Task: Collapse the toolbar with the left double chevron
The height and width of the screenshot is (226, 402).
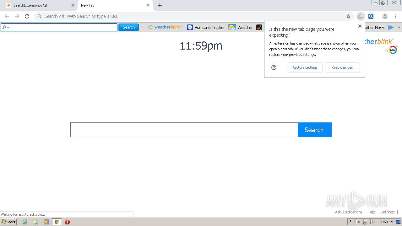Action: [x=142, y=27]
